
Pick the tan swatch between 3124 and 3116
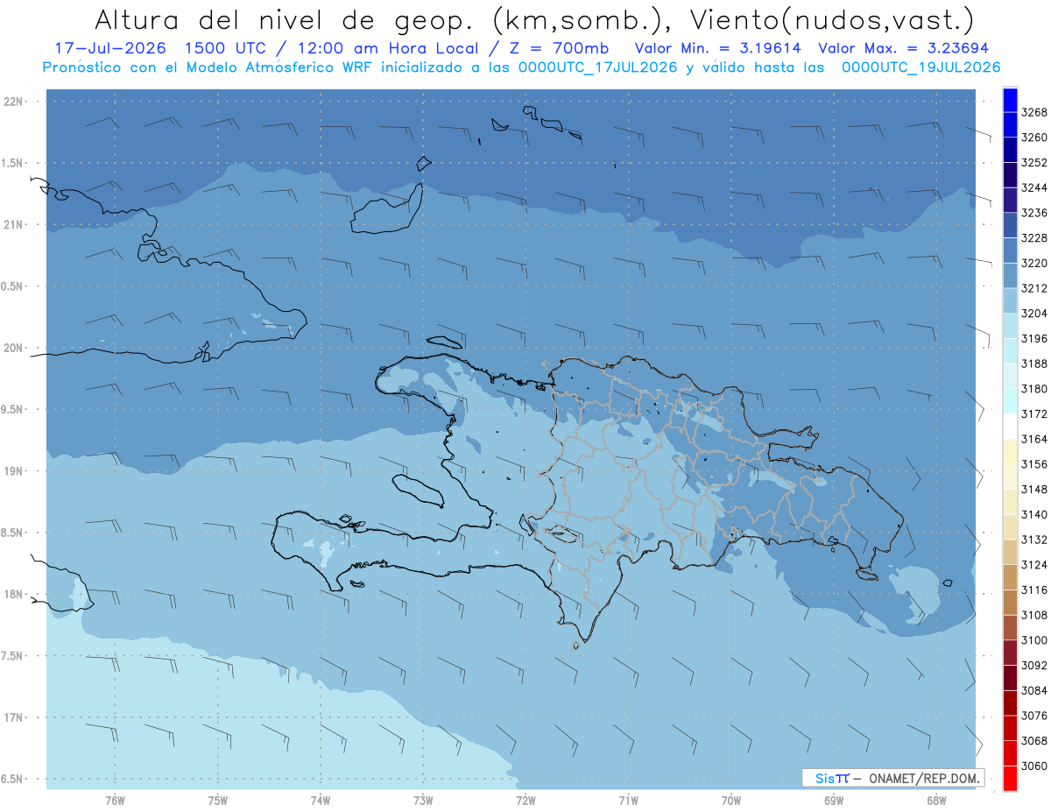click(1010, 577)
